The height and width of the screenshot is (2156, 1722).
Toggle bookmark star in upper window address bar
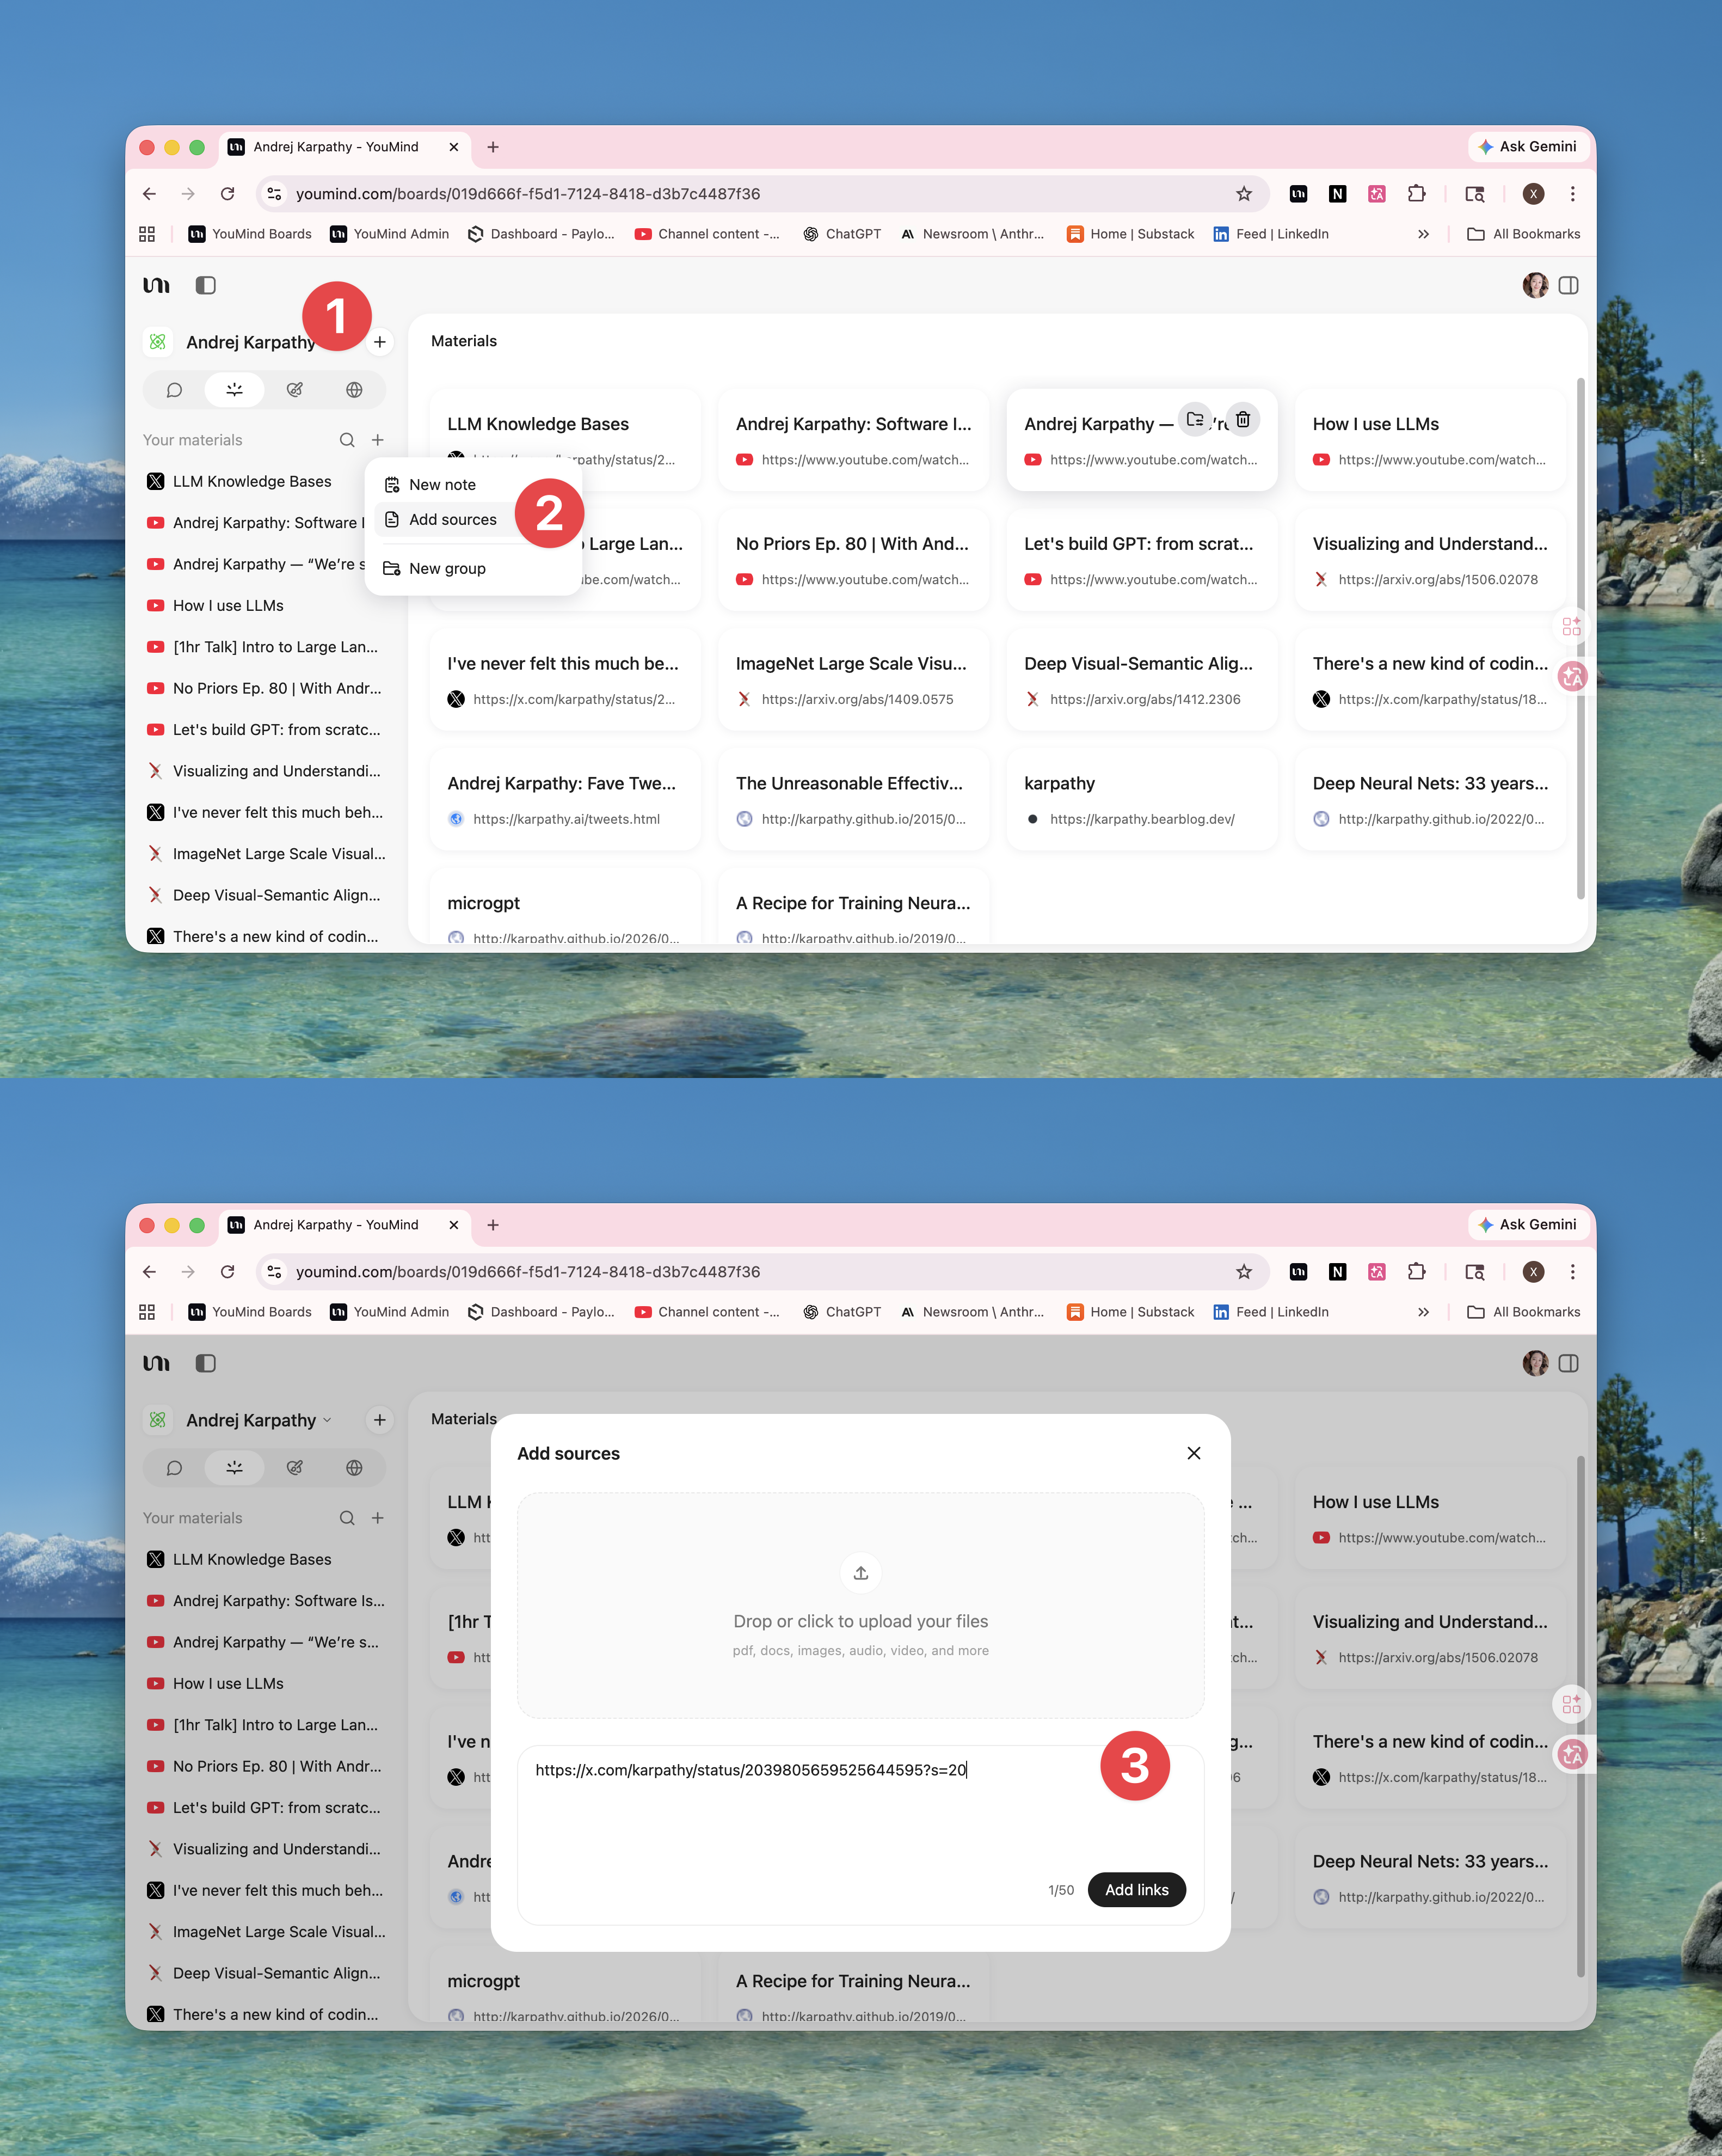[1243, 194]
